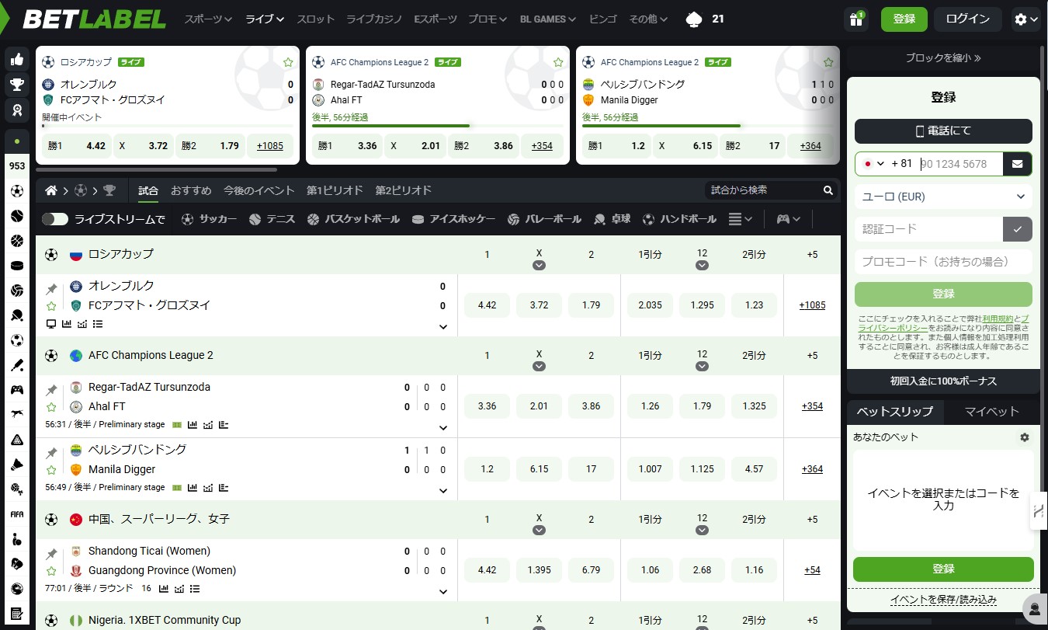This screenshot has height=630, width=1048.
Task: Favorite FCアフマト・グロズヌイ match row star
Action: (x=51, y=306)
